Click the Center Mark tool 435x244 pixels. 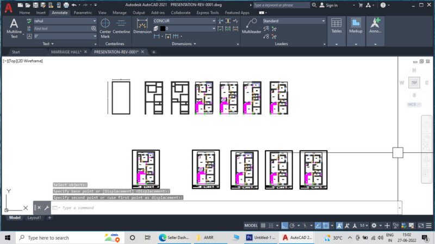105,28
